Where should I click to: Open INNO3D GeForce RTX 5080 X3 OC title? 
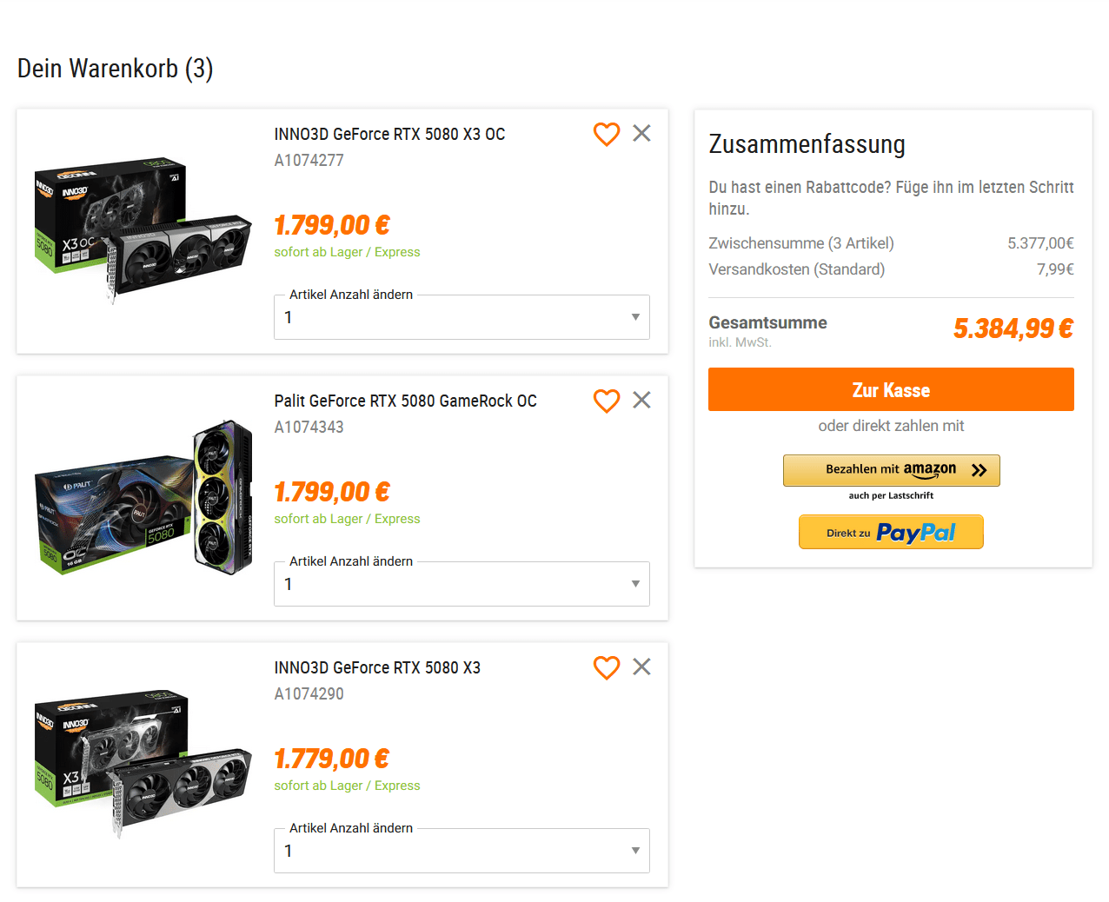[389, 134]
